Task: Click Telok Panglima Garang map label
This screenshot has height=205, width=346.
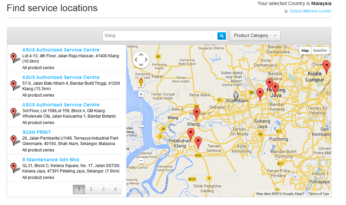Action: [207, 188]
